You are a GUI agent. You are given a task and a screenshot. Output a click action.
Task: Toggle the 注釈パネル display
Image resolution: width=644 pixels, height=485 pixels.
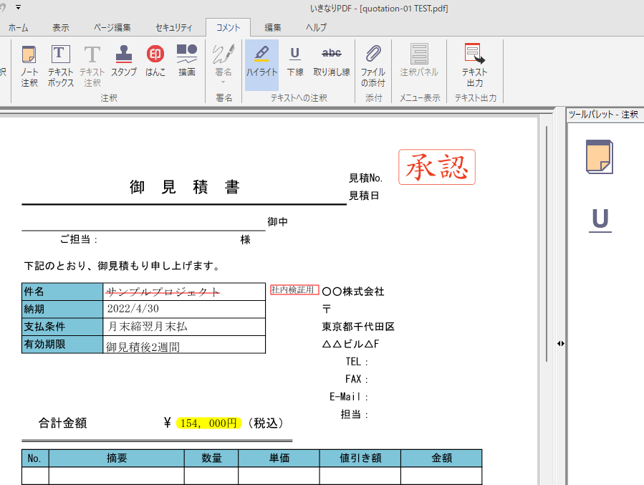click(x=420, y=64)
